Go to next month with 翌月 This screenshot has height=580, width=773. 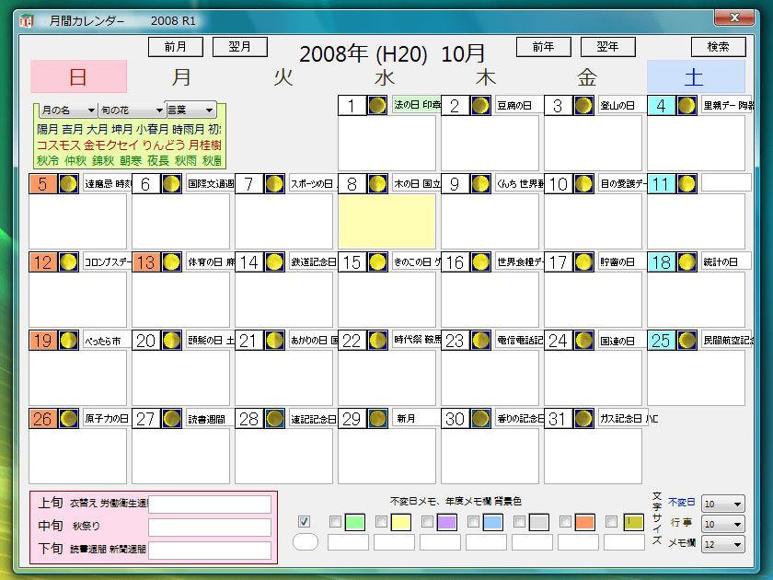pyautogui.click(x=239, y=47)
